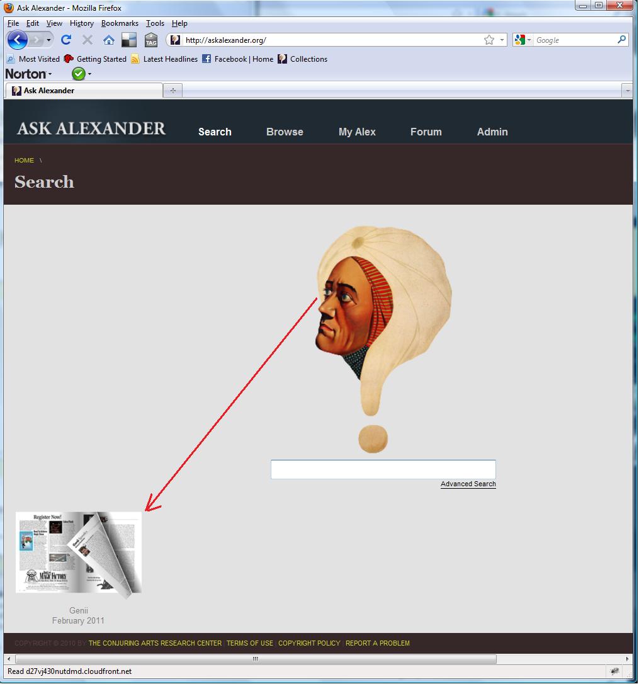Click the search magnifier in Google box
Viewport: 639px width, 684px height.
pos(621,40)
